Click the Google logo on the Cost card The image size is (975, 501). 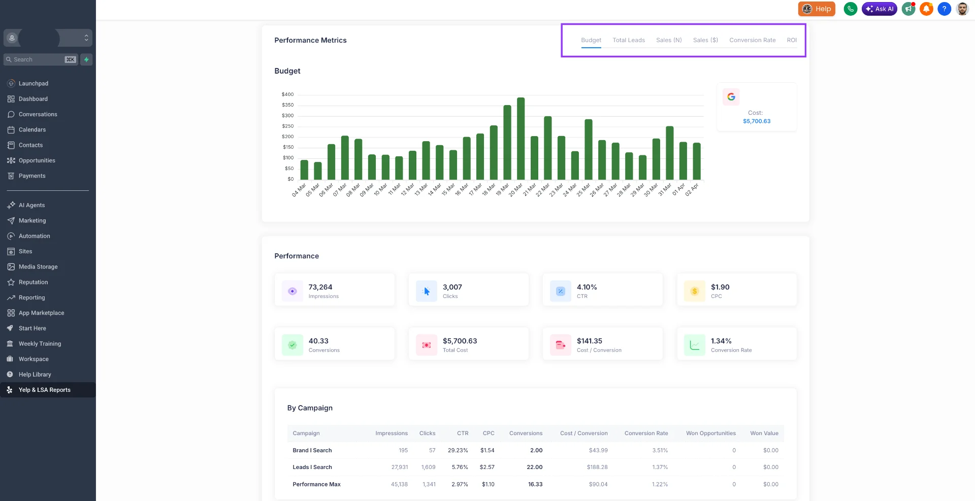coord(731,96)
